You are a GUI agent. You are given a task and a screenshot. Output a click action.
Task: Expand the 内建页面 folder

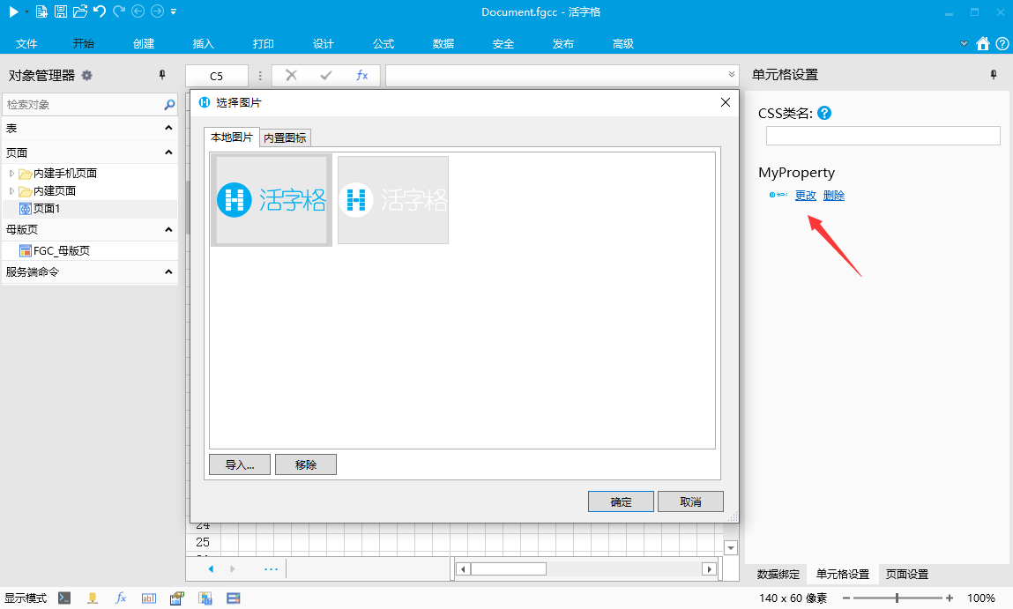pyautogui.click(x=11, y=190)
